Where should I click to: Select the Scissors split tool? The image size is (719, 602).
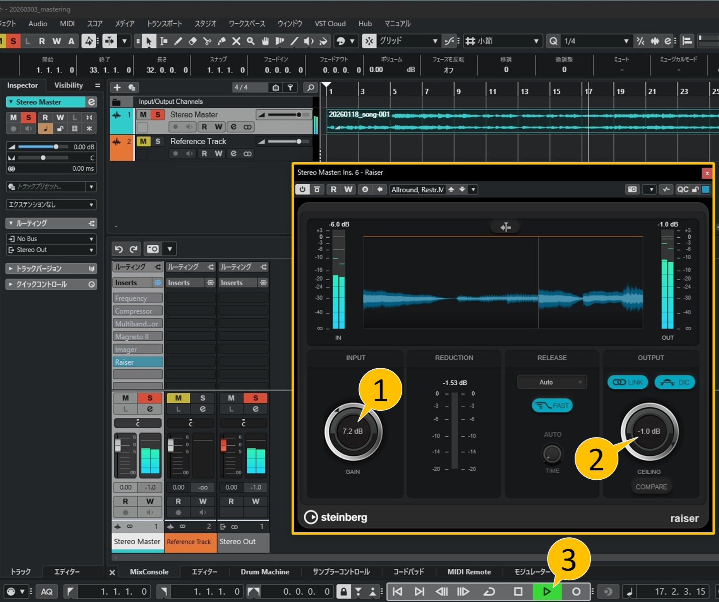tap(207, 41)
